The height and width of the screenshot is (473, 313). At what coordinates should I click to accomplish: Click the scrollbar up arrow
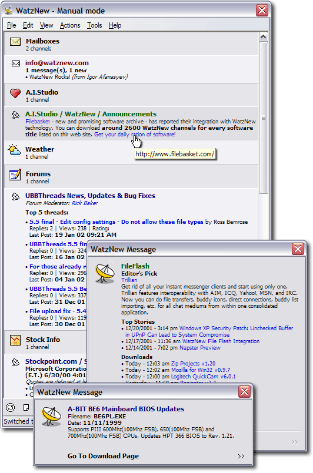(264, 37)
